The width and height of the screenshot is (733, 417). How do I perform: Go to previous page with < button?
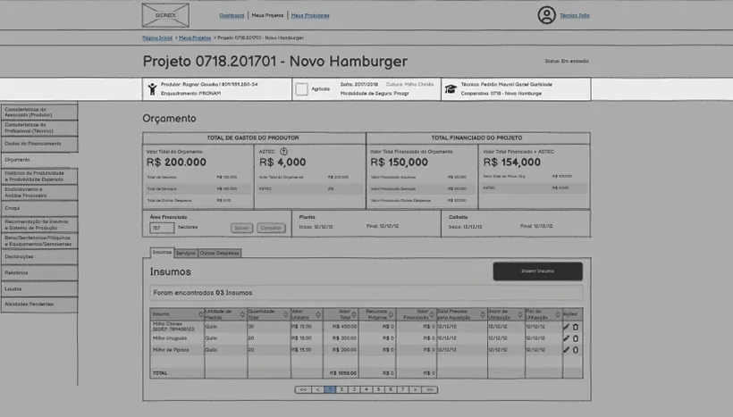318,389
